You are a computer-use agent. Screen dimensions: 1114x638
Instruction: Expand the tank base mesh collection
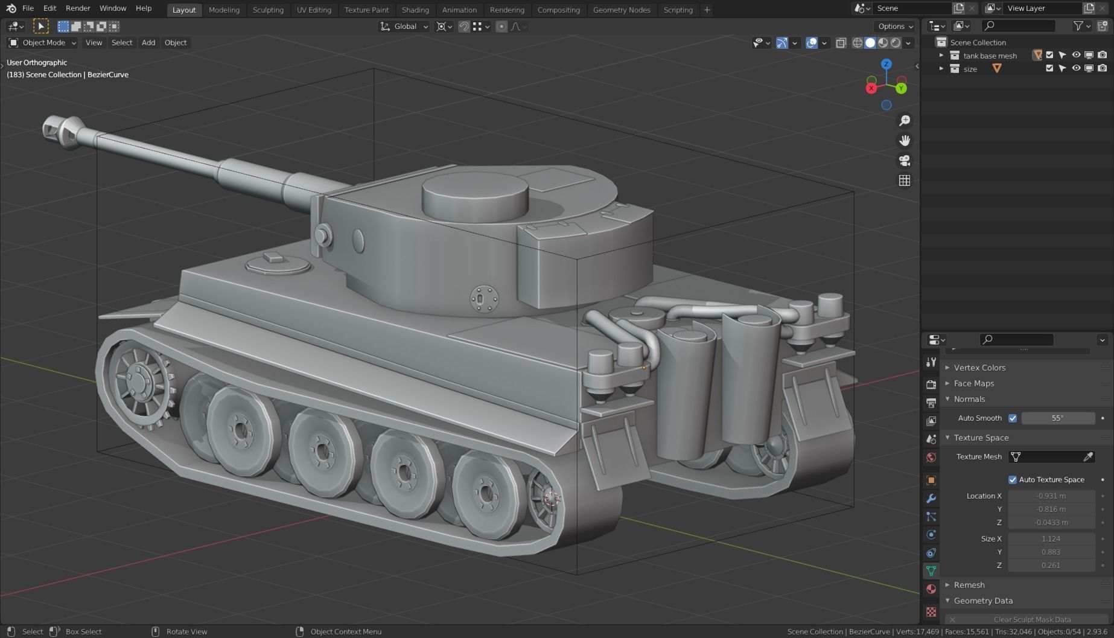(941, 56)
